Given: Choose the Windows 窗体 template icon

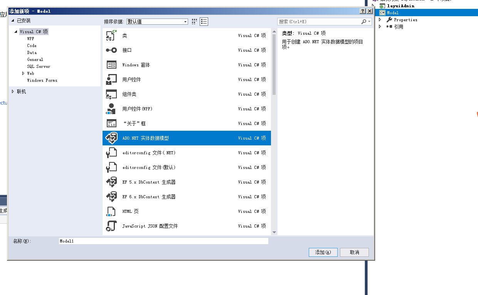Looking at the screenshot, I should coord(111,65).
